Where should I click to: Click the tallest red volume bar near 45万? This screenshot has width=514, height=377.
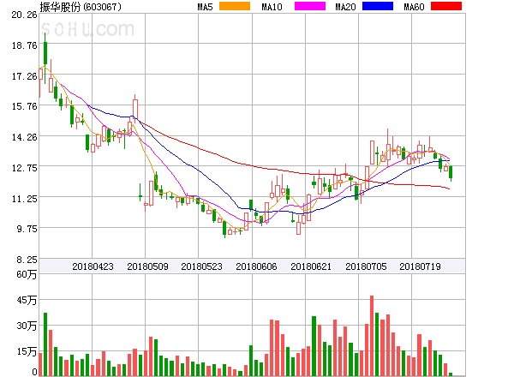point(372,336)
